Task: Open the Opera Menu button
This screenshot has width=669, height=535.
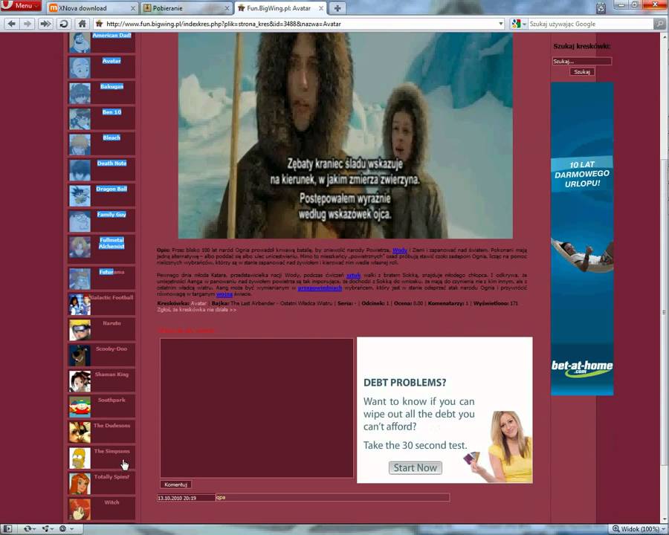Action: (x=21, y=5)
